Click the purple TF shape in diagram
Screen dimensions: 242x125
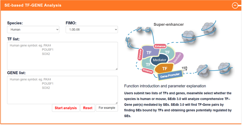149,53
